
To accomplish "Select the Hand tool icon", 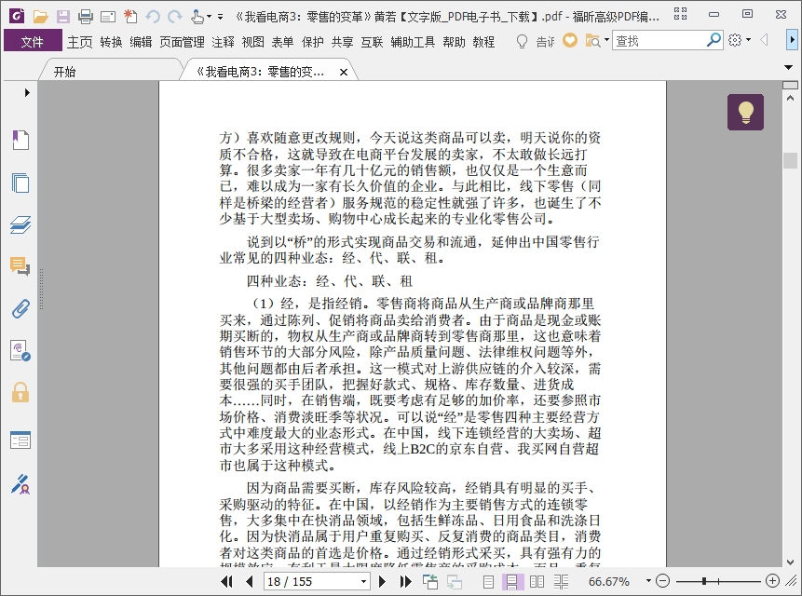I will tap(197, 17).
